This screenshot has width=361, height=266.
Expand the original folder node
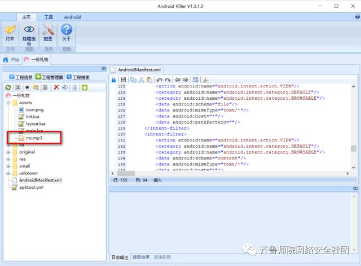(8, 152)
